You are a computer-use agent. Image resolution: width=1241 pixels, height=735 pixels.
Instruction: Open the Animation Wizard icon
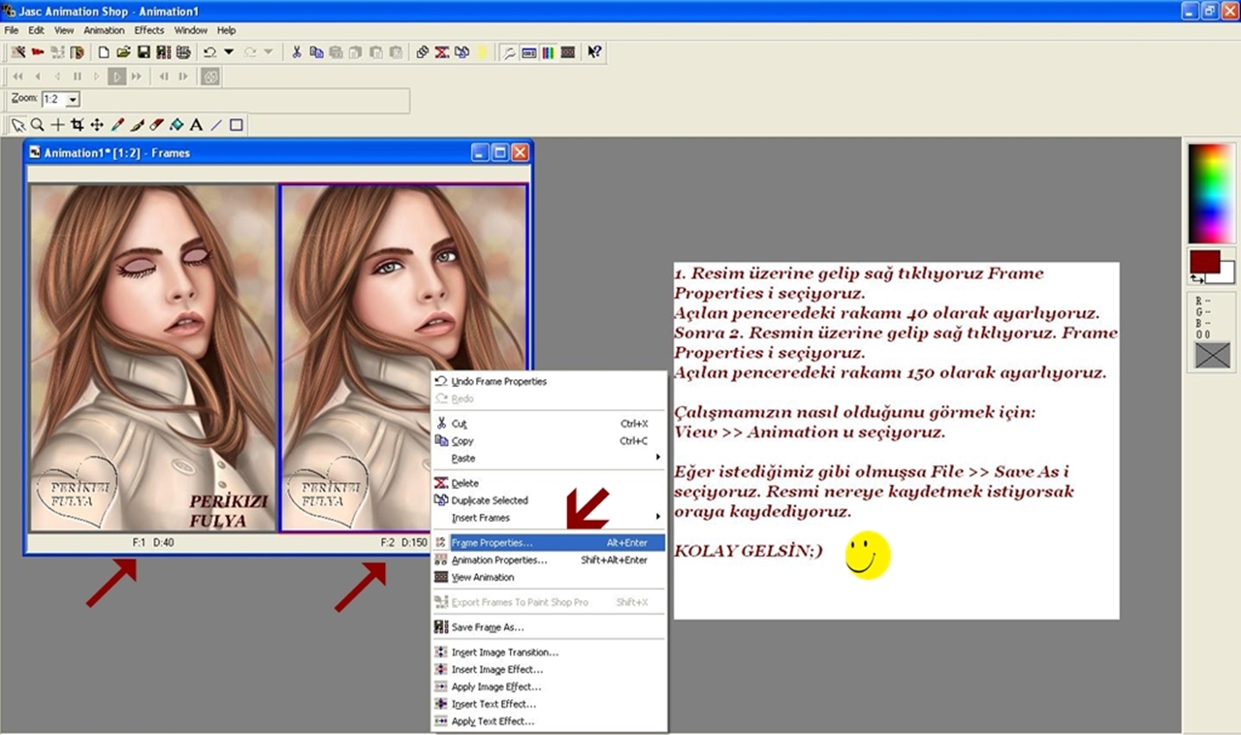tap(18, 52)
